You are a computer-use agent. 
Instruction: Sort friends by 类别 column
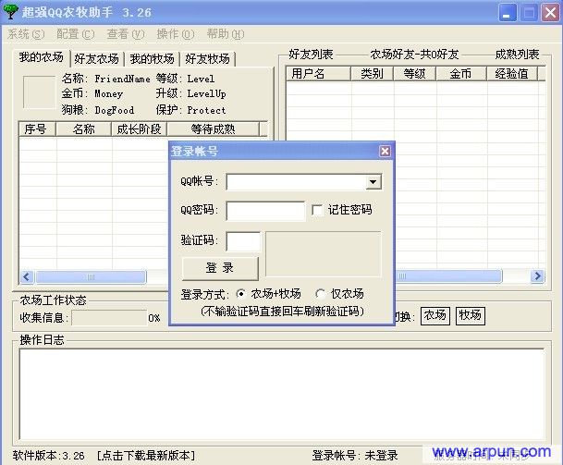click(372, 74)
